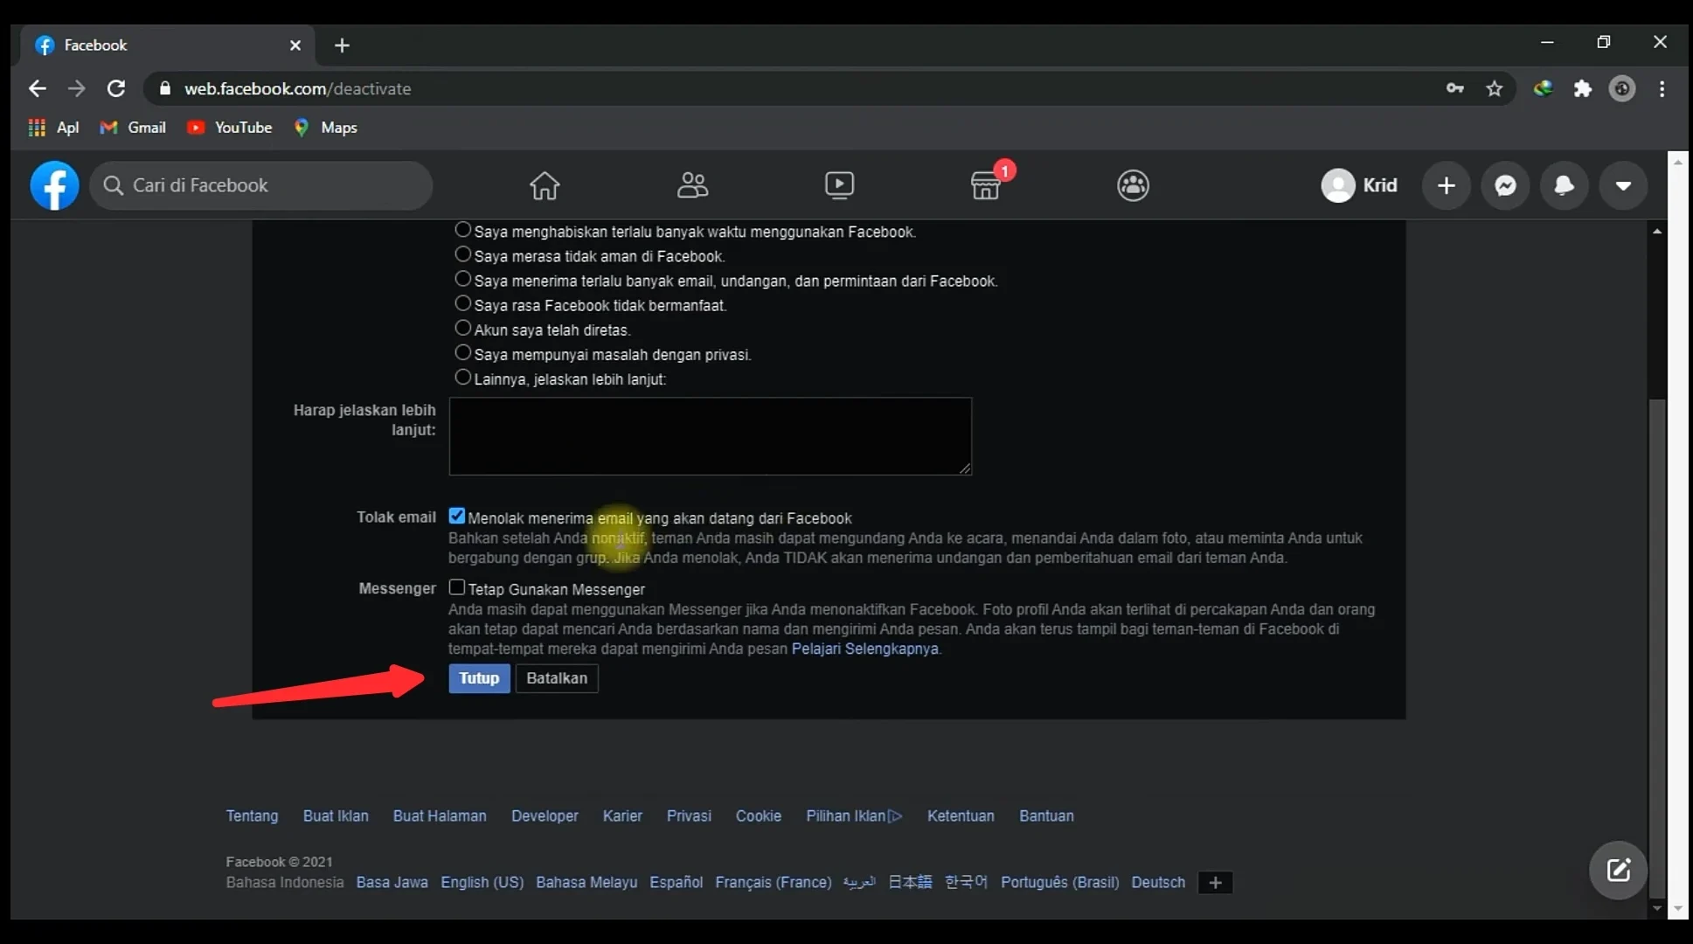Select 'Saya mempunyai masalah dengan privasi' radio
1693x944 pixels.
pos(462,352)
